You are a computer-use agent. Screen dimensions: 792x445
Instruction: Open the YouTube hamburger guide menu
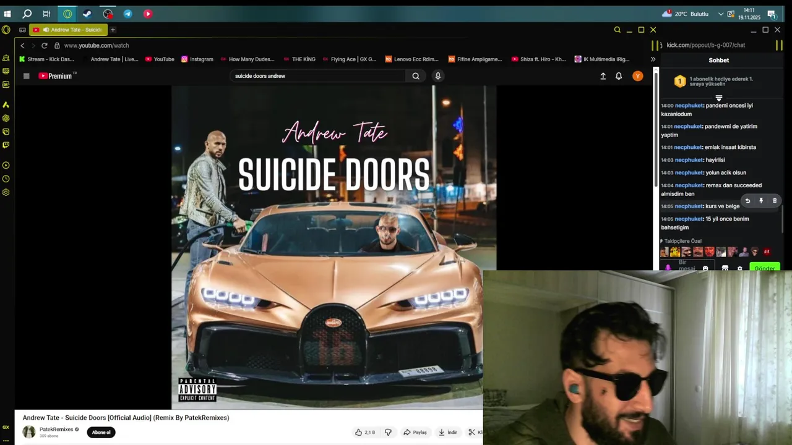point(26,76)
